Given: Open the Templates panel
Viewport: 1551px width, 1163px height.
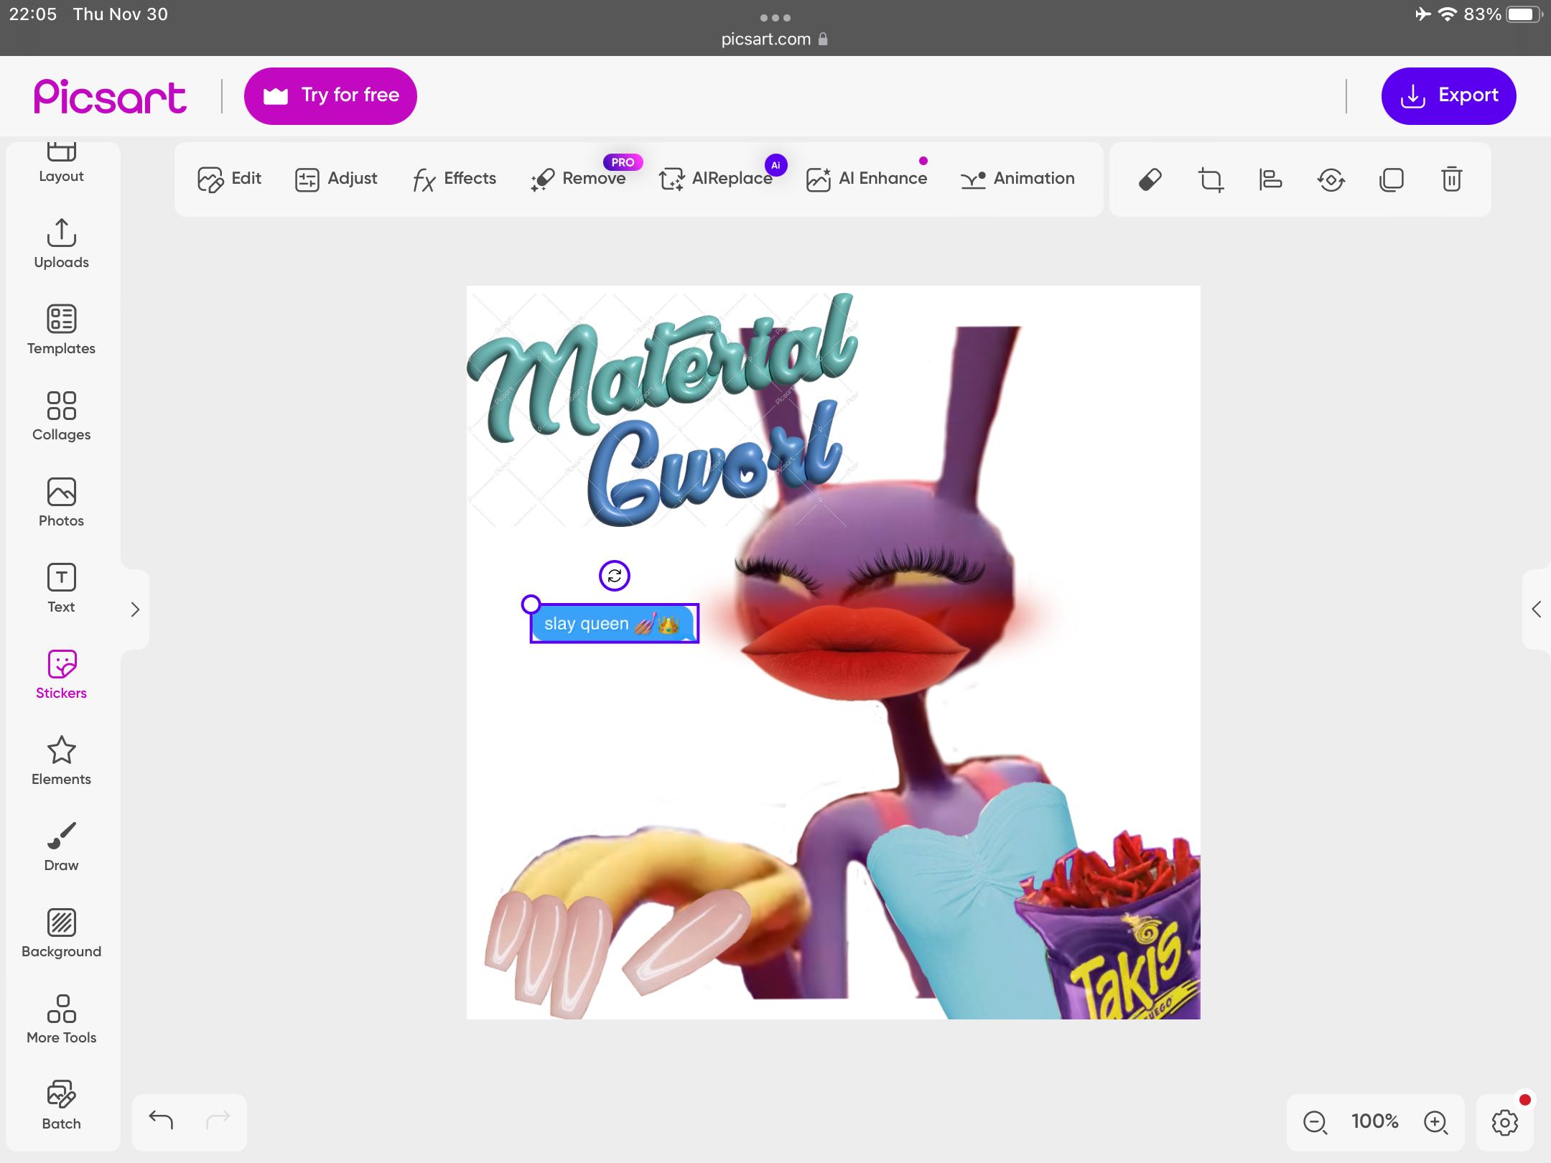Looking at the screenshot, I should 61,330.
